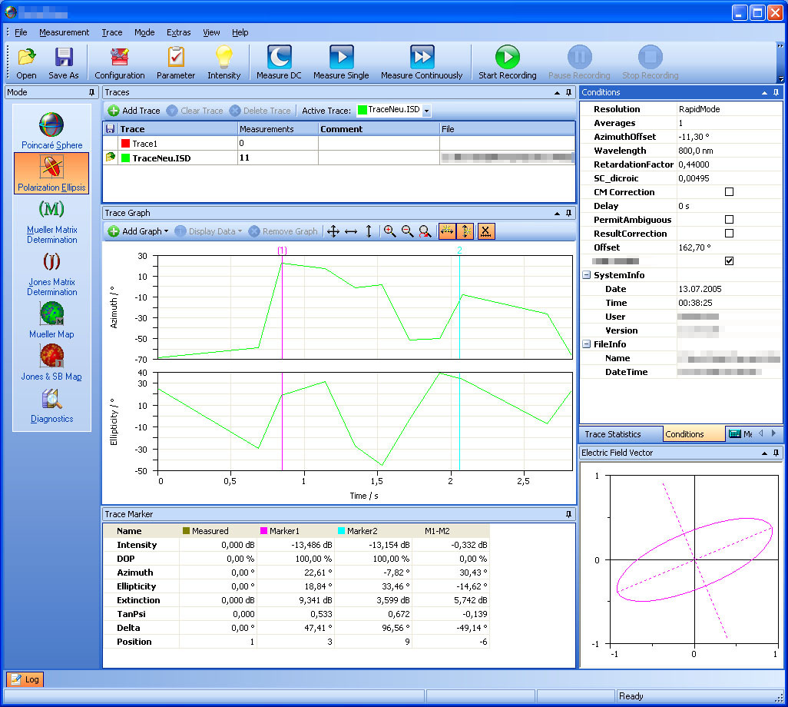Collapse the Traces panel arrow
This screenshot has width=788, height=707.
click(557, 93)
